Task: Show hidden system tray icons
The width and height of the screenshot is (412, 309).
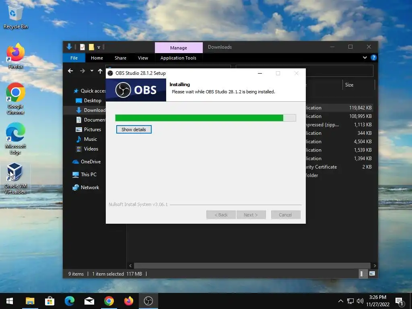Action: (340, 301)
